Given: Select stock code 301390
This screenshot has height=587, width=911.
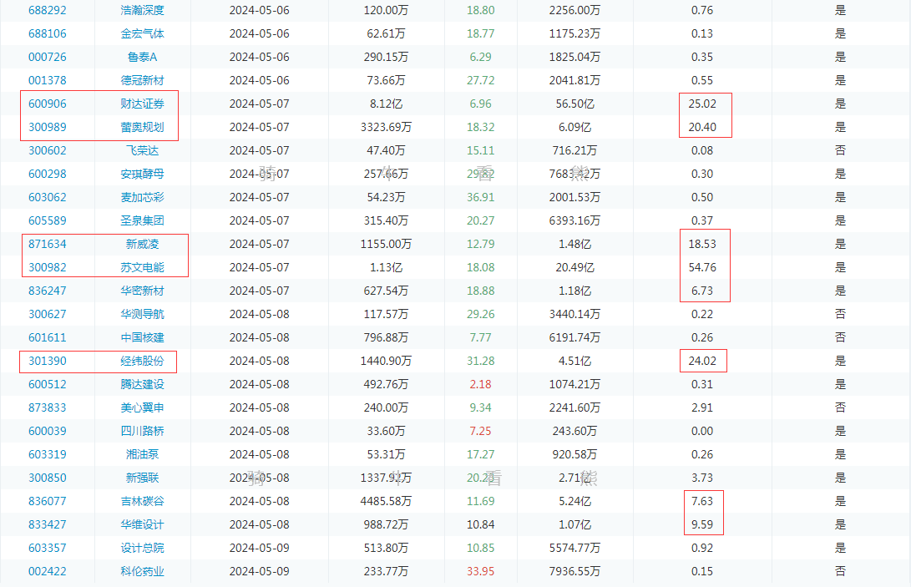Looking at the screenshot, I should (48, 362).
